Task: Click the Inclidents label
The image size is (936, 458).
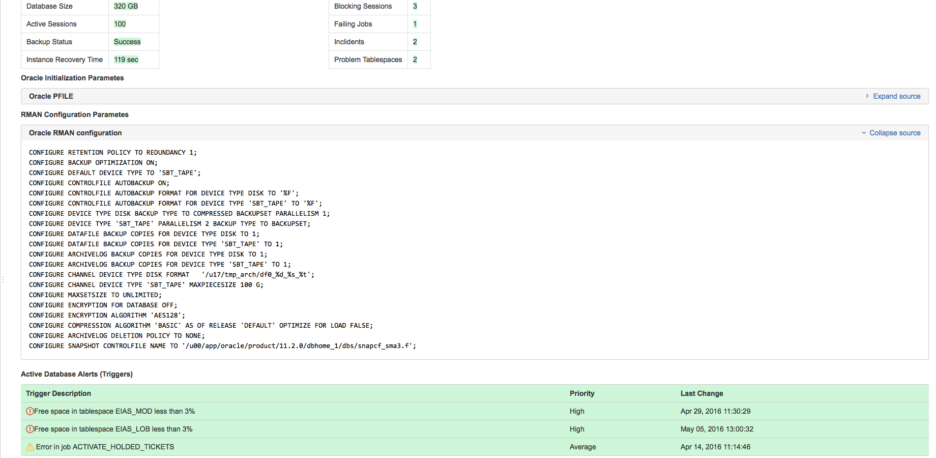Action: coord(349,42)
